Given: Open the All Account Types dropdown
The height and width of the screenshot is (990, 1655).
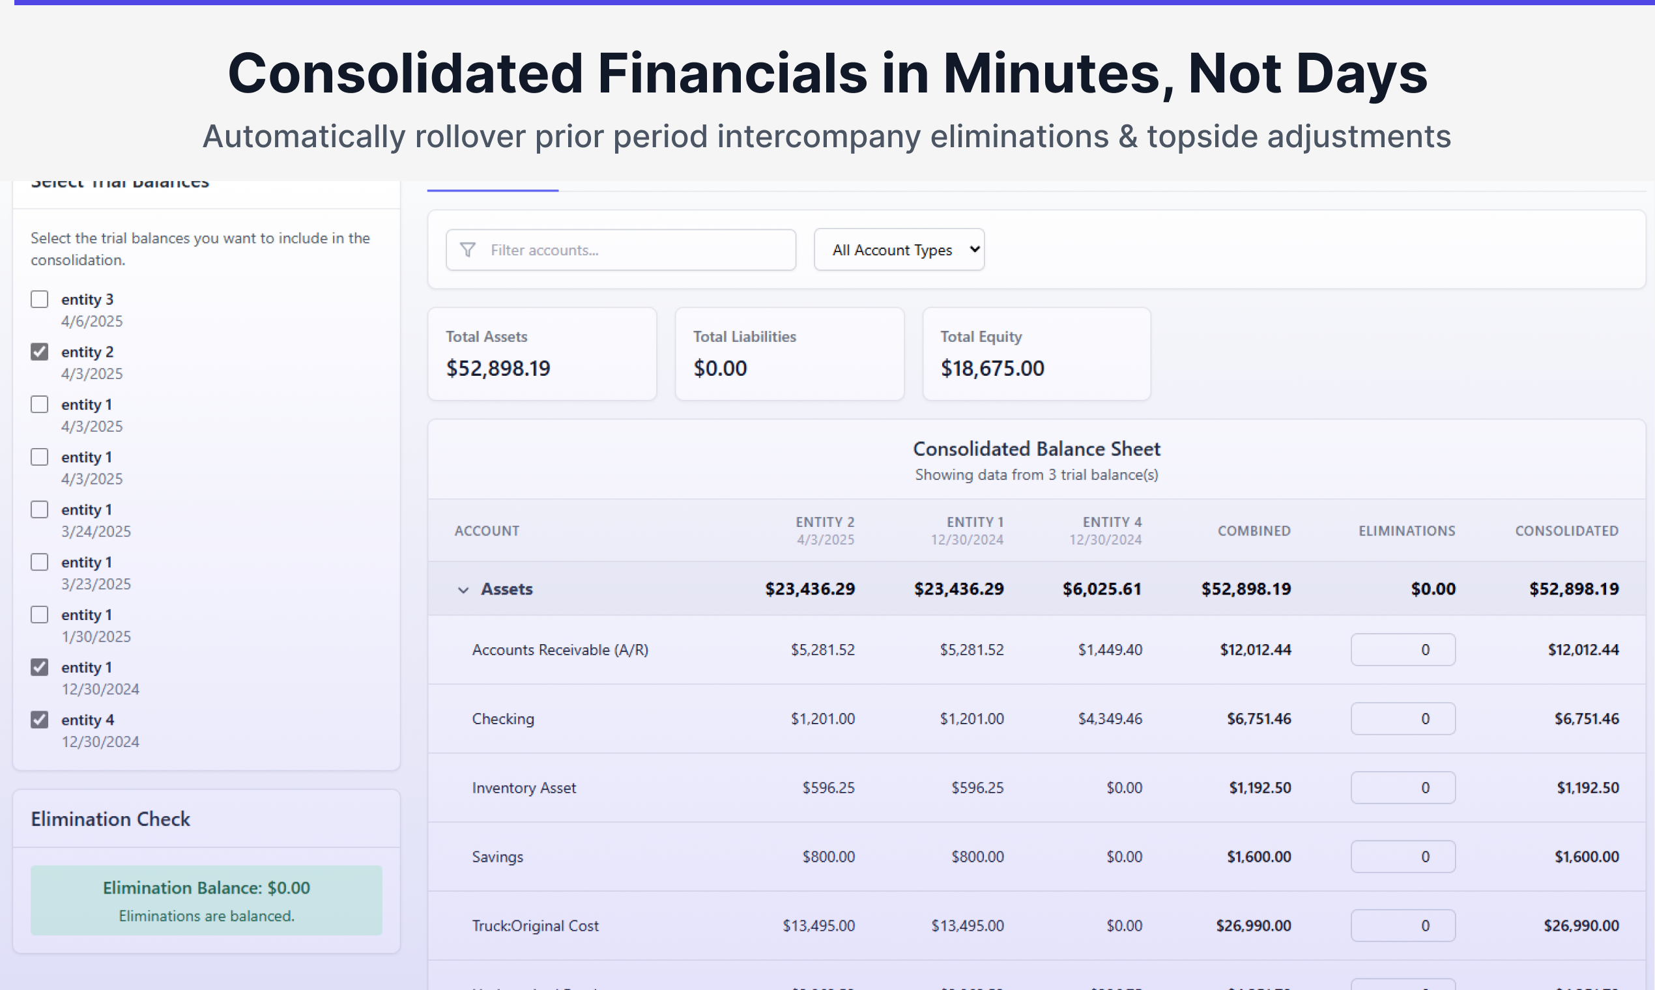Looking at the screenshot, I should pos(899,249).
